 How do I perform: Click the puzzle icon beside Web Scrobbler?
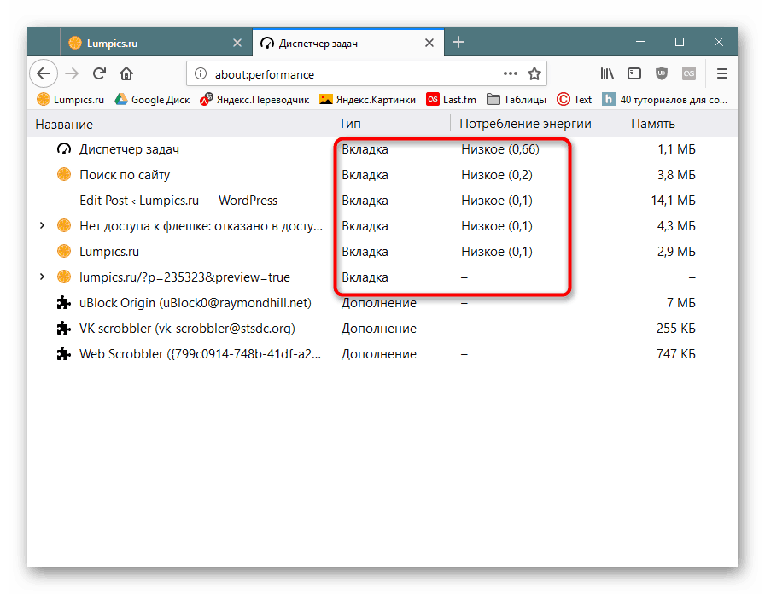64,354
